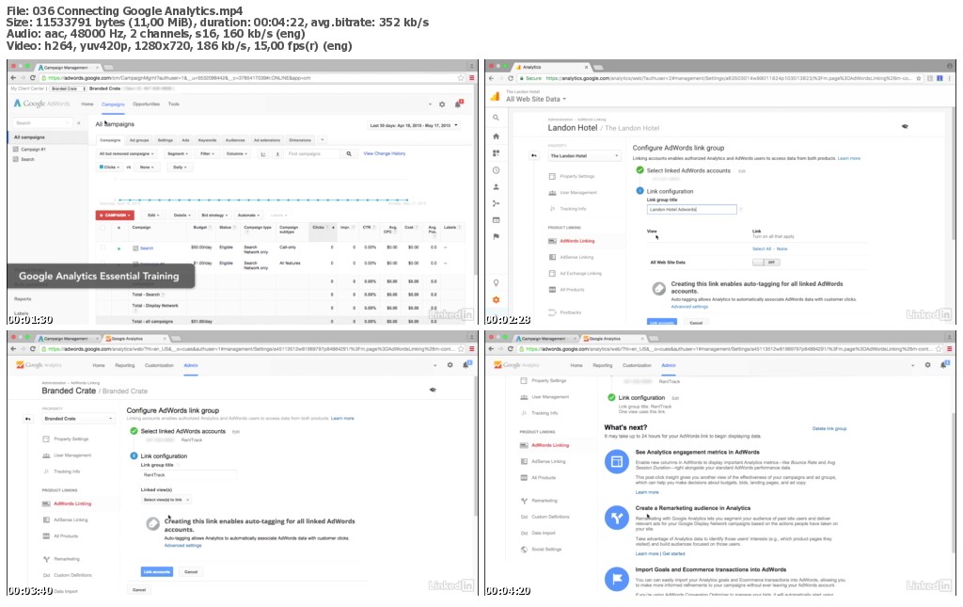Open the orange Admin gear in the 00:02:28 sidebar
The height and width of the screenshot is (607, 963).
496,300
